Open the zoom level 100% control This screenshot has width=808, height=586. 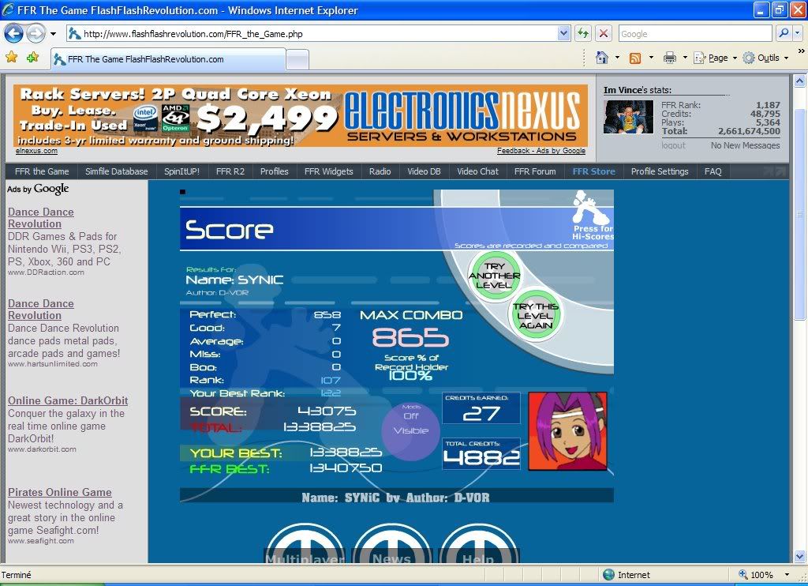[x=762, y=575]
